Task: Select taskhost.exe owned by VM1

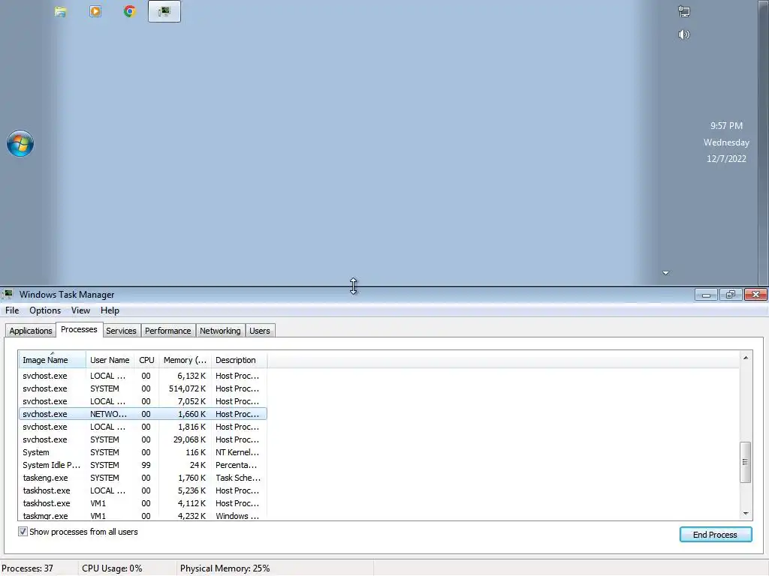Action: tap(143, 503)
